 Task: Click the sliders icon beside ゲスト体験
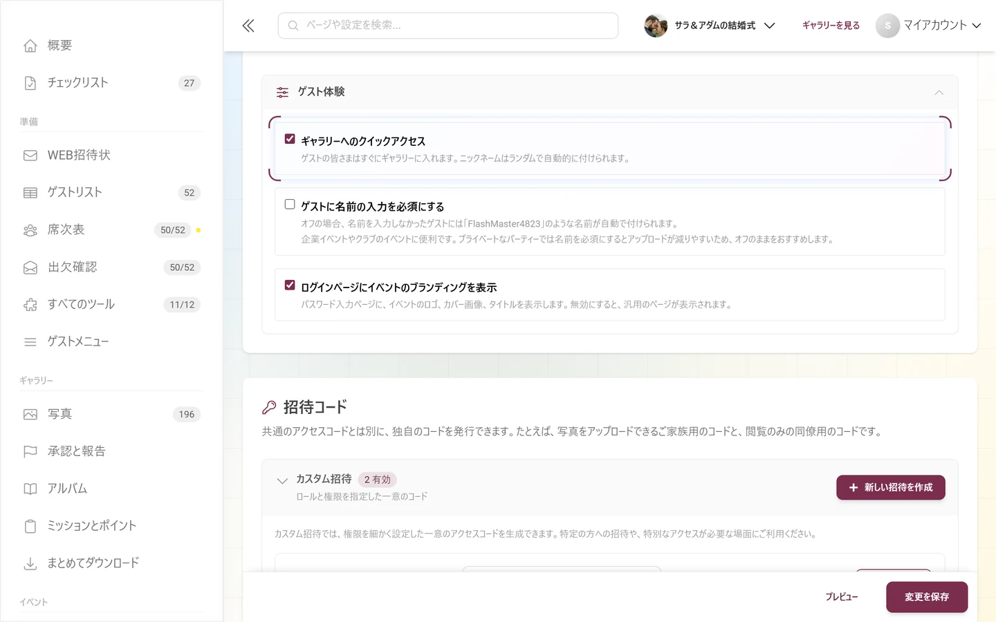click(282, 92)
